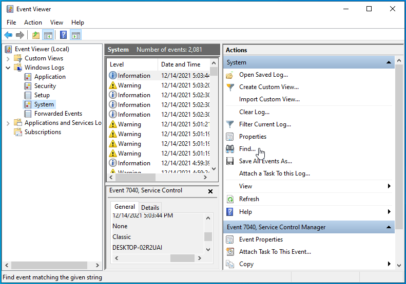This screenshot has width=406, height=284.
Task: Toggle the Show/Hide Console Tree icon
Action: pyautogui.click(x=48, y=35)
